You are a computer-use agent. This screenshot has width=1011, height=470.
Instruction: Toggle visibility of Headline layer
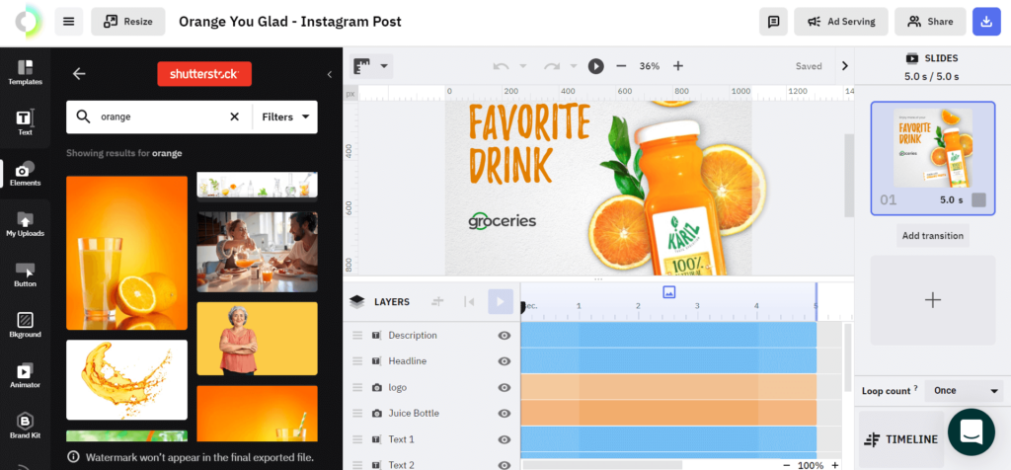[x=504, y=361]
